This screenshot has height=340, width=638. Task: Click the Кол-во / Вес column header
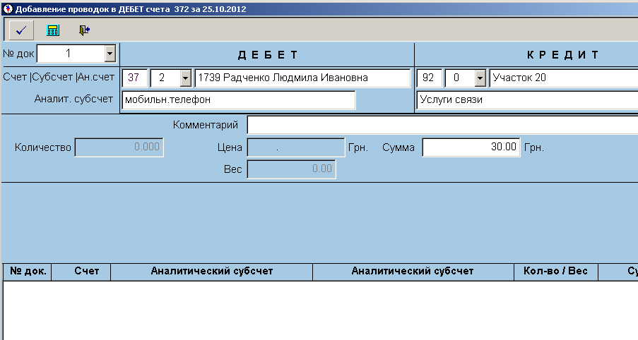(555, 272)
